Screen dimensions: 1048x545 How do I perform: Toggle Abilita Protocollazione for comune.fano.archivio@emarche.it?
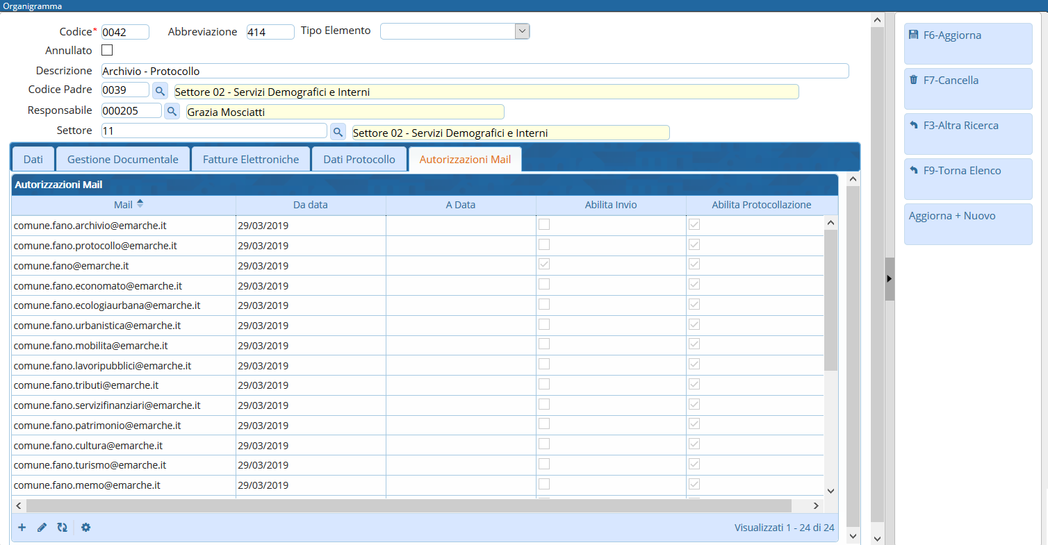coord(694,224)
